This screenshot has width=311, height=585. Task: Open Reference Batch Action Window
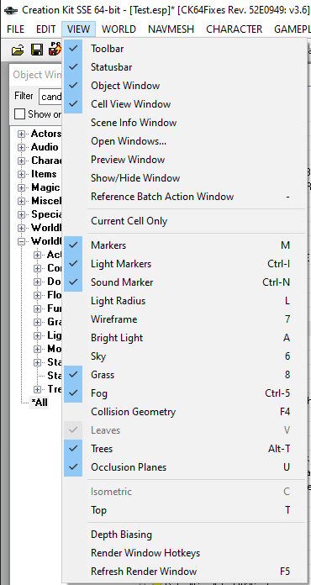coord(185,197)
